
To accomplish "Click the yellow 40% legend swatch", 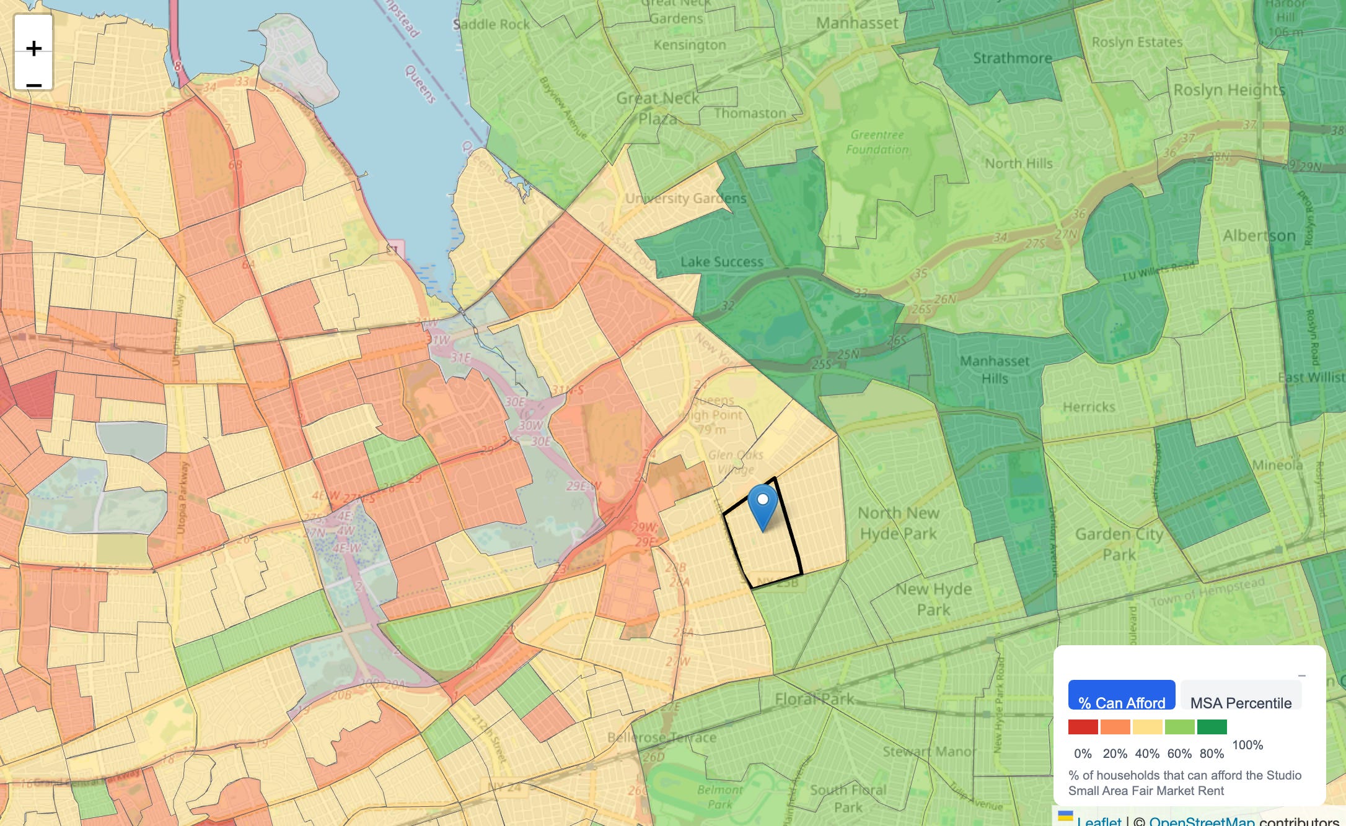I will tap(1147, 726).
